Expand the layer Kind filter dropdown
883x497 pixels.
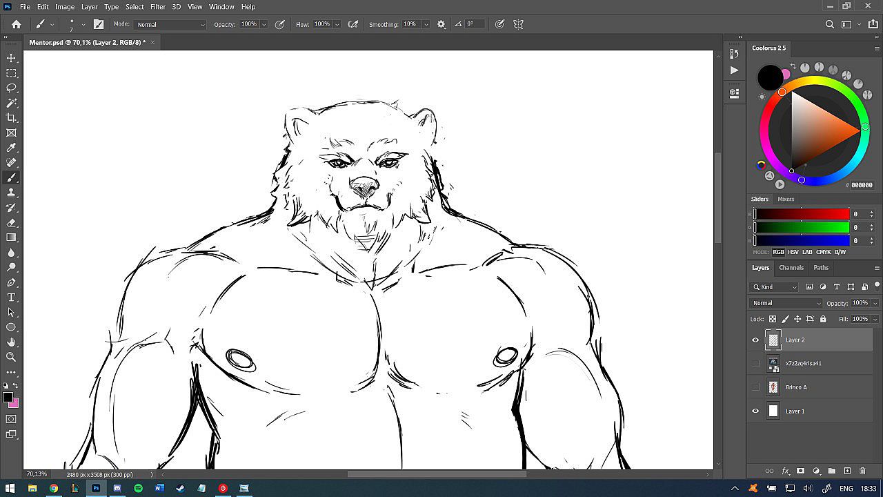775,287
